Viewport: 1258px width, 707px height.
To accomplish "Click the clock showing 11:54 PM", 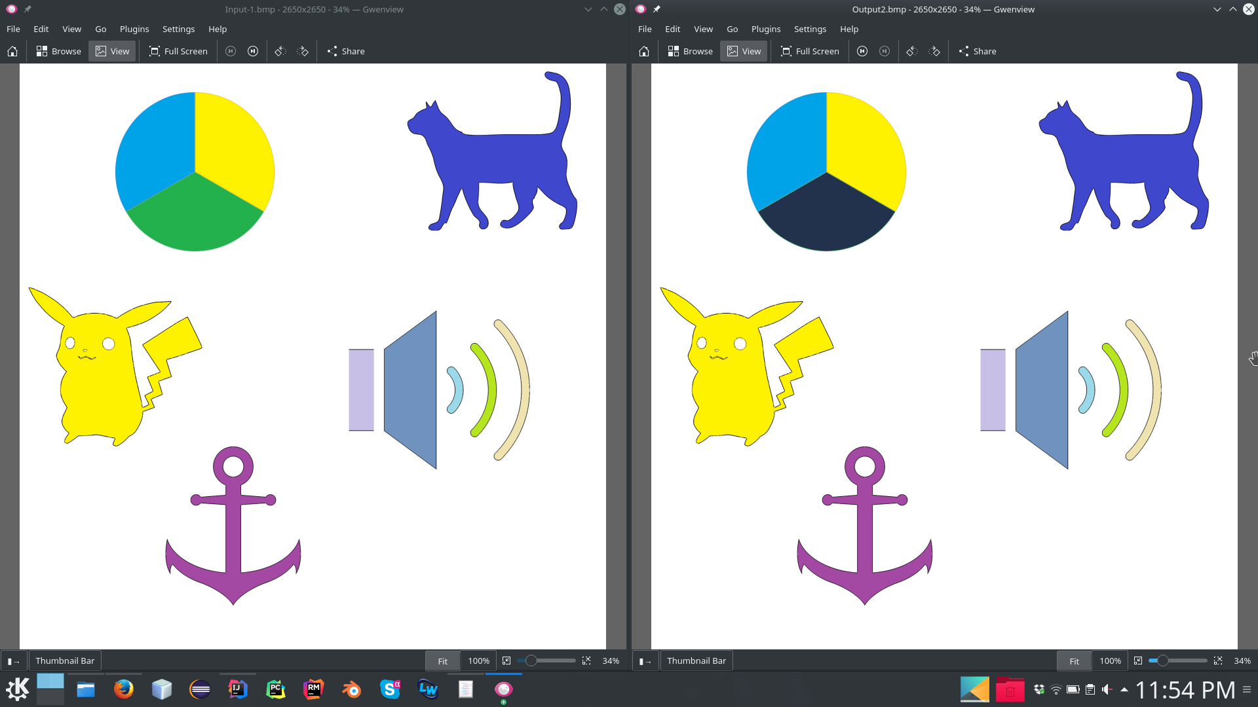I will click(x=1185, y=689).
